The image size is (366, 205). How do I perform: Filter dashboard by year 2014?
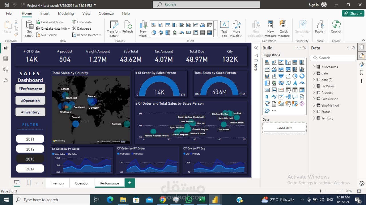tap(30, 169)
